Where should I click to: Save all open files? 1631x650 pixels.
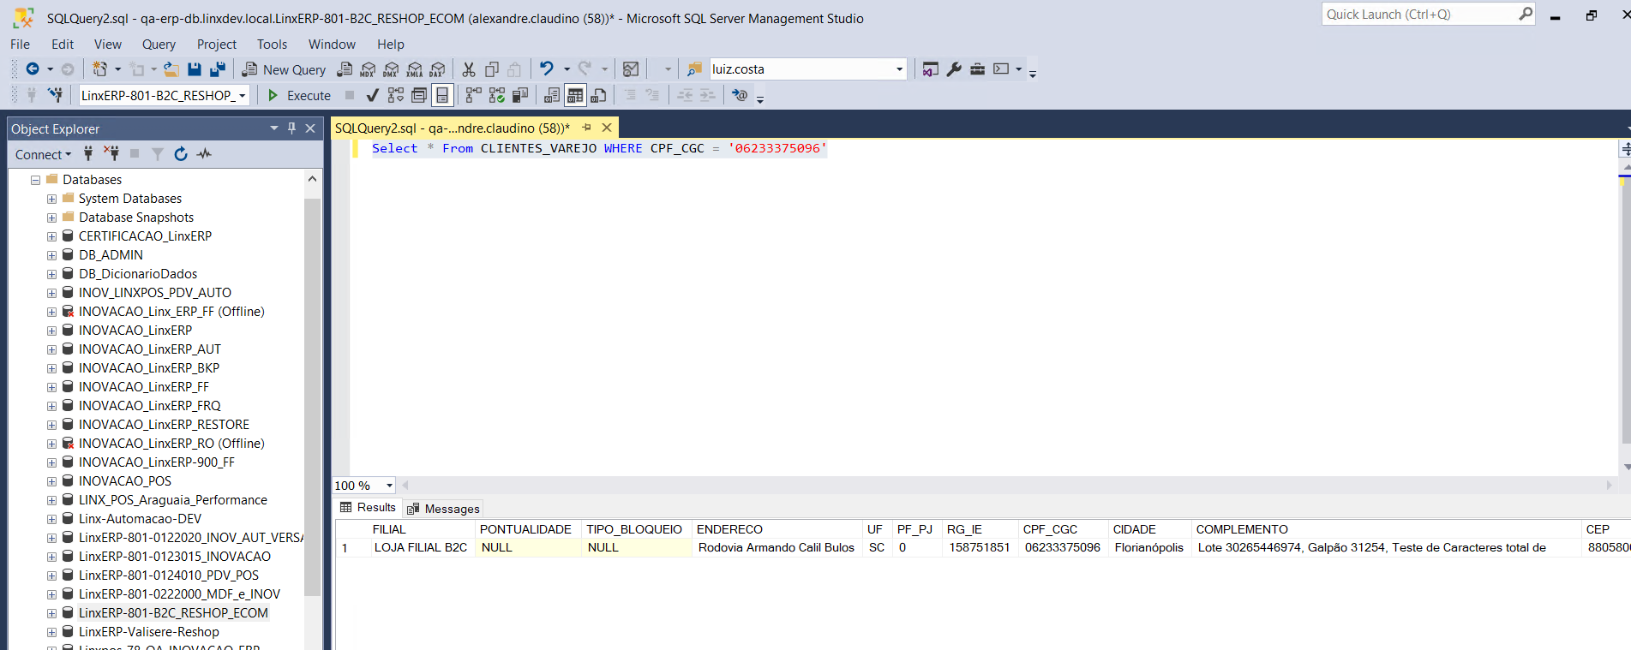tap(218, 69)
